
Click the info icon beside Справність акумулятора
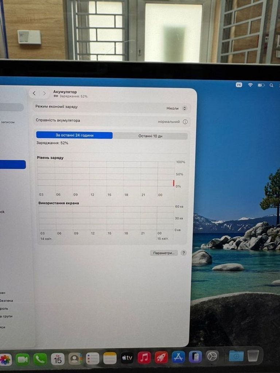click(185, 122)
